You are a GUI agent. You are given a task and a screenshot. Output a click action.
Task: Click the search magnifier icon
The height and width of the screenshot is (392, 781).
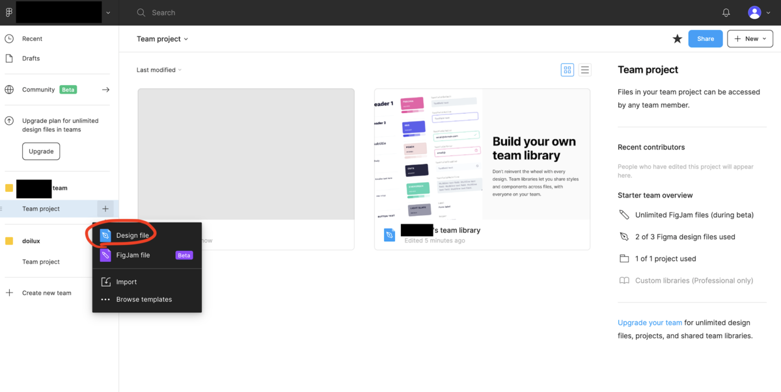pos(141,12)
